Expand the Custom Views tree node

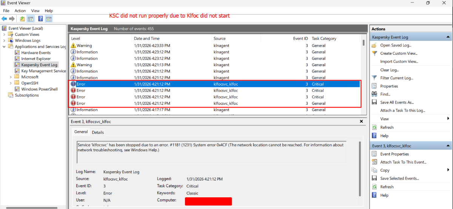point(4,34)
